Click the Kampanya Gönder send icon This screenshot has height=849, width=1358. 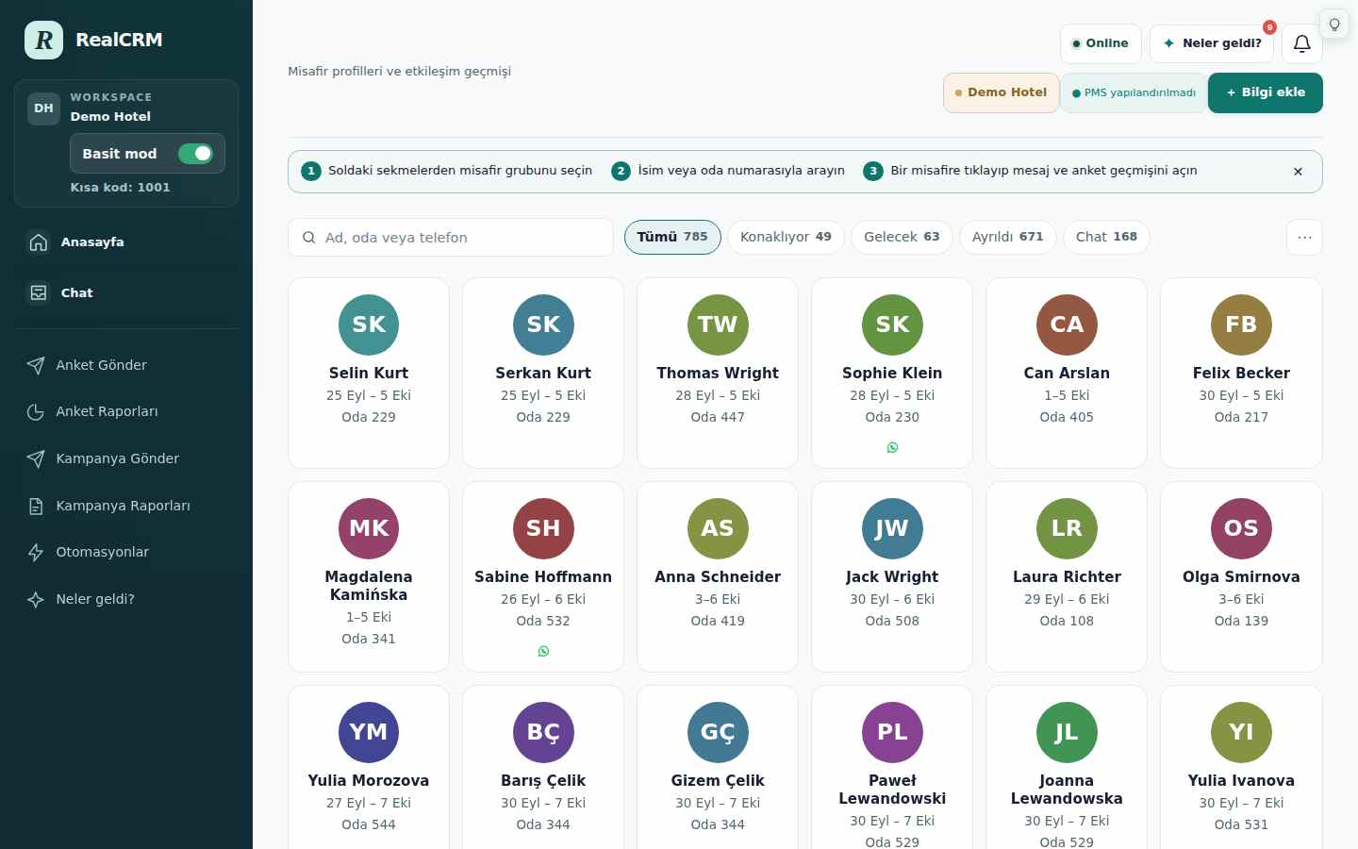[36, 458]
